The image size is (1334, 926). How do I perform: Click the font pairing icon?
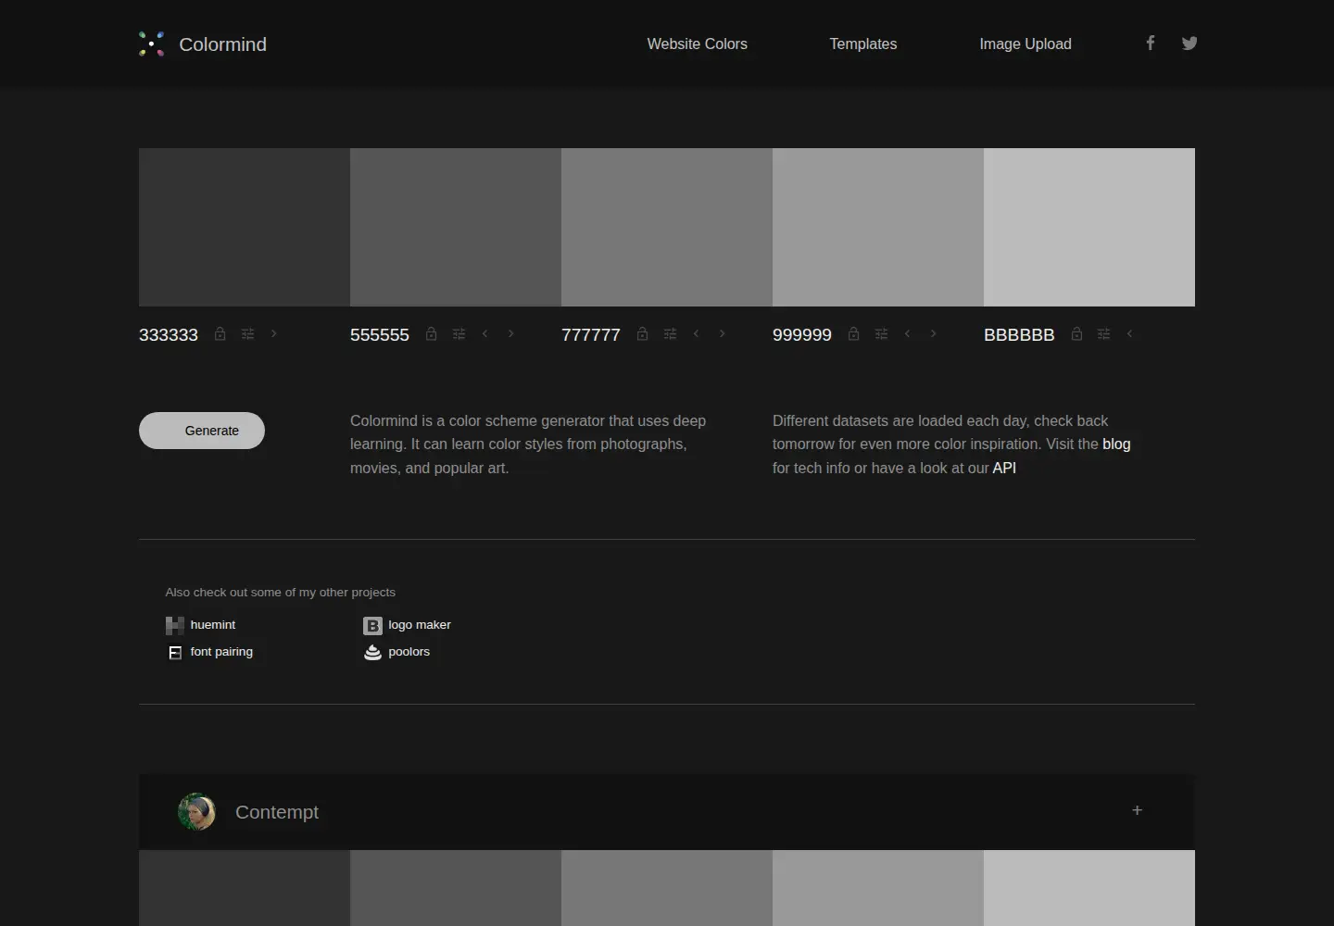(x=174, y=653)
